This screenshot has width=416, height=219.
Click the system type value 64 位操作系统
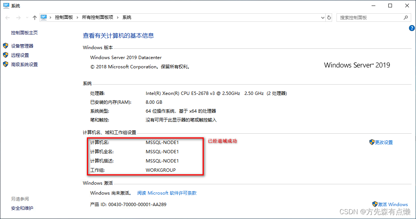point(181,111)
